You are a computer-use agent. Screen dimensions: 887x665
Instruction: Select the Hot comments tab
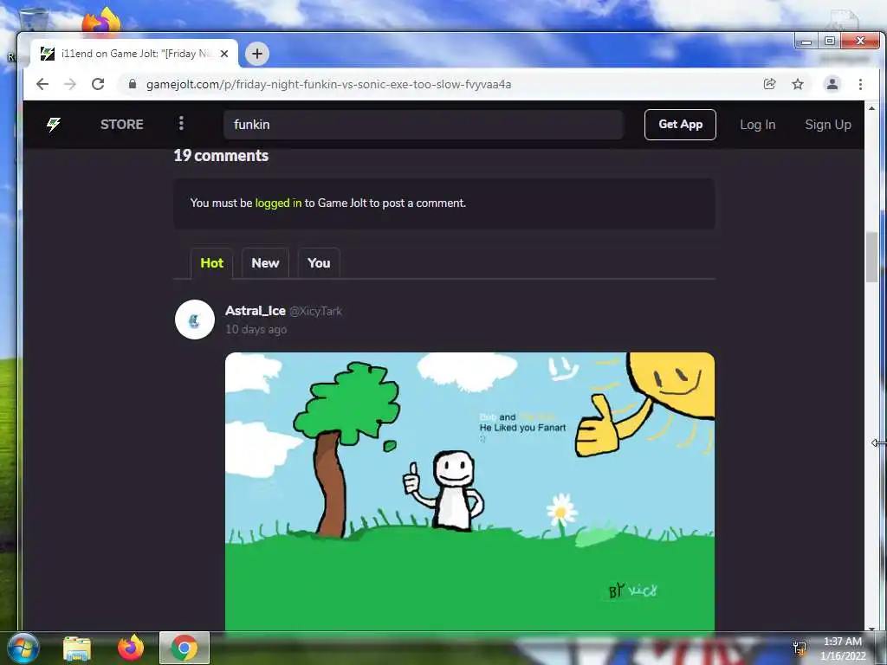[x=211, y=263]
